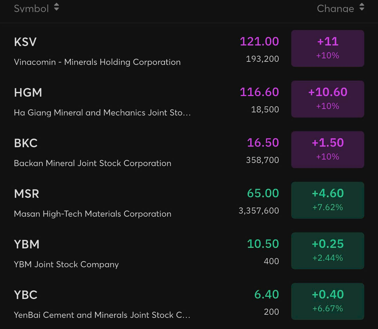
Task: Open the MSR stock ticker
Action: [x=26, y=194]
